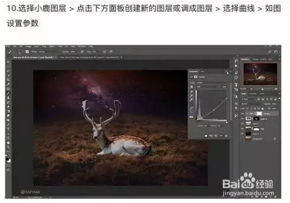Viewport: 290px width, 203px height.
Task: Open the Window menu
Action: pyautogui.click(x=82, y=46)
